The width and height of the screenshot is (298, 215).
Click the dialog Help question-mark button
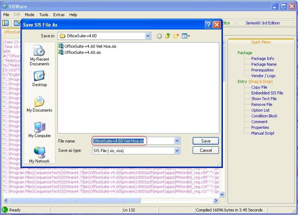[208, 25]
